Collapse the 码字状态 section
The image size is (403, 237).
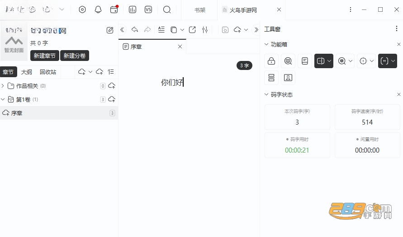[266, 95]
